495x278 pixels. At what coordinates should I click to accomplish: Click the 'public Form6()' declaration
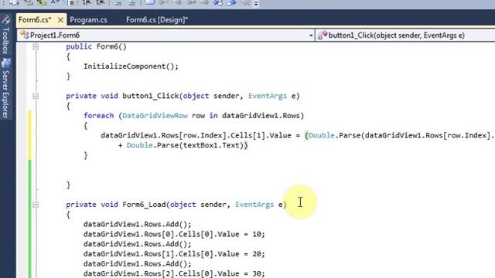[96, 46]
